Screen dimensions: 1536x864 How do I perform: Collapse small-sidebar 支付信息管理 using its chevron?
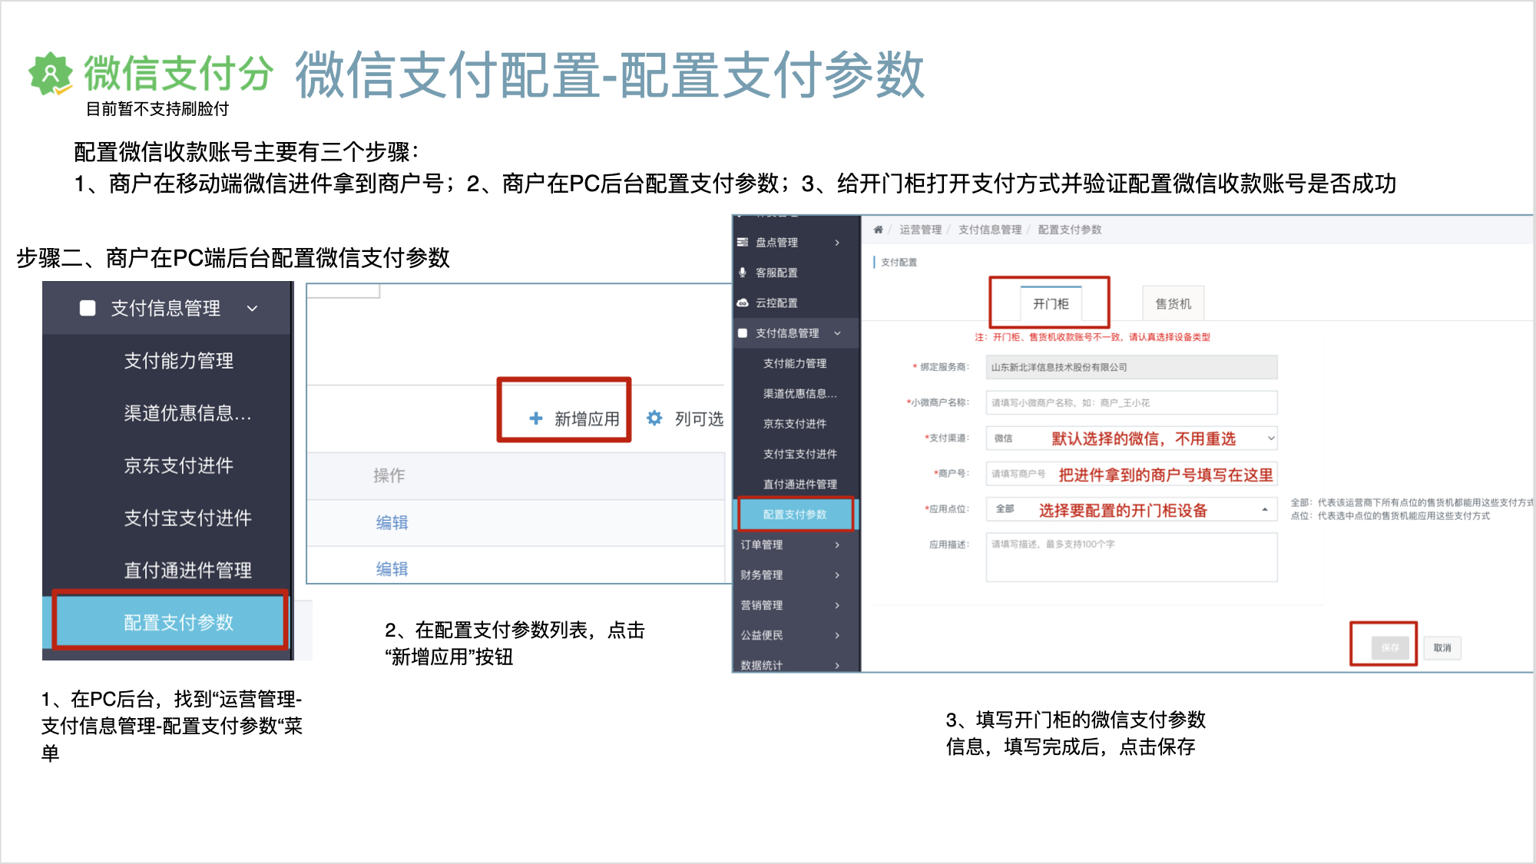[837, 333]
